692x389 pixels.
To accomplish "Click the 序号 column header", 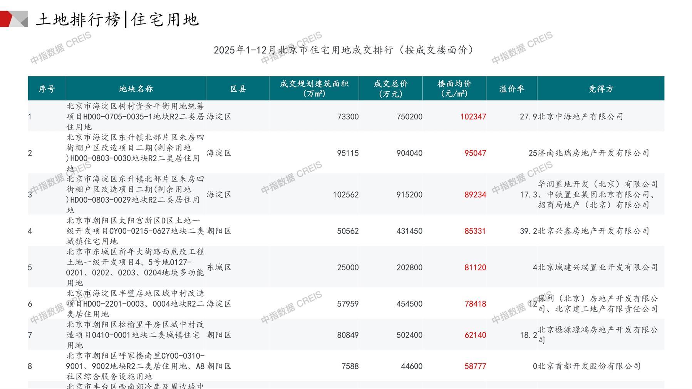I will pyautogui.click(x=47, y=89).
